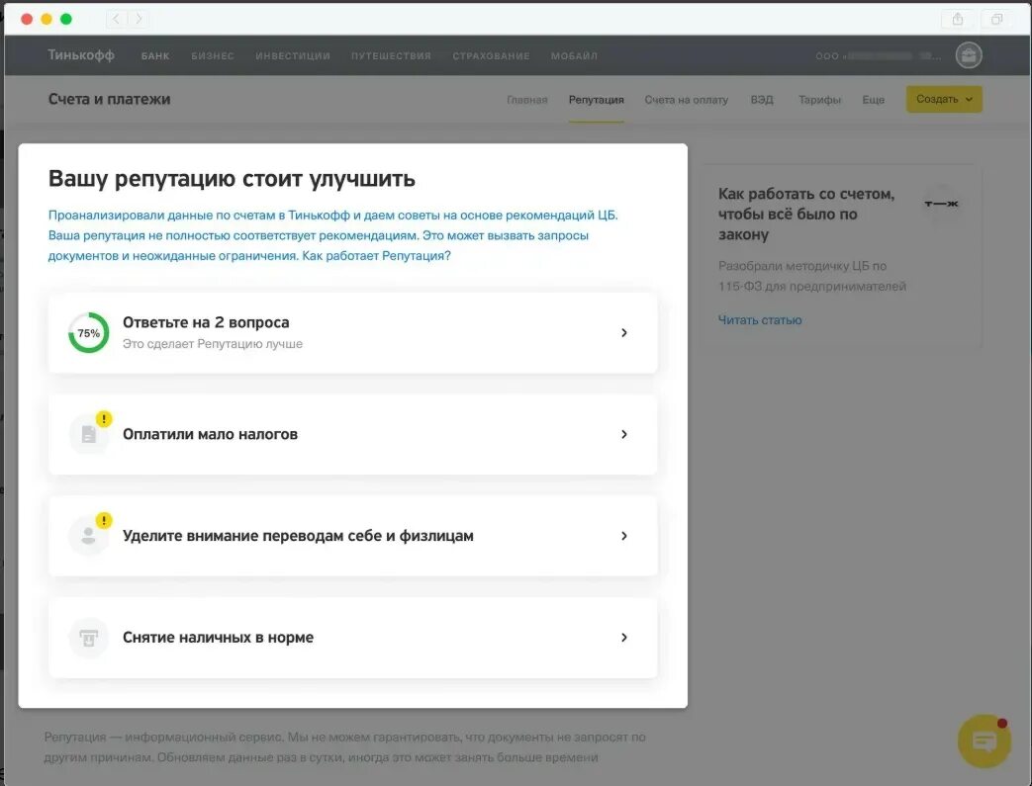Go to 'ПУТЕШЕСТВИЯ' in top menu

(391, 56)
